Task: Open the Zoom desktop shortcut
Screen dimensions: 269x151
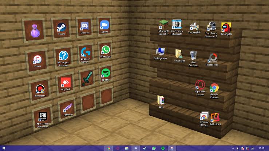Action: pyautogui.click(x=104, y=27)
